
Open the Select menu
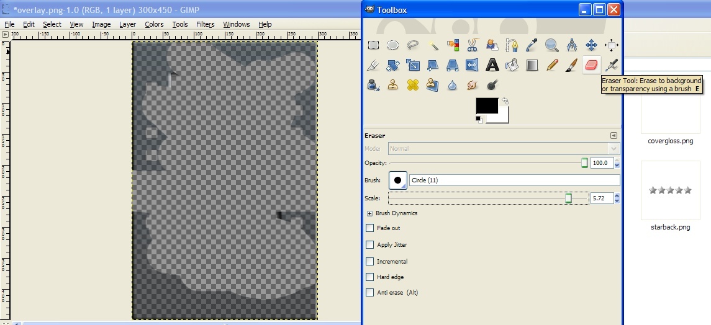52,24
